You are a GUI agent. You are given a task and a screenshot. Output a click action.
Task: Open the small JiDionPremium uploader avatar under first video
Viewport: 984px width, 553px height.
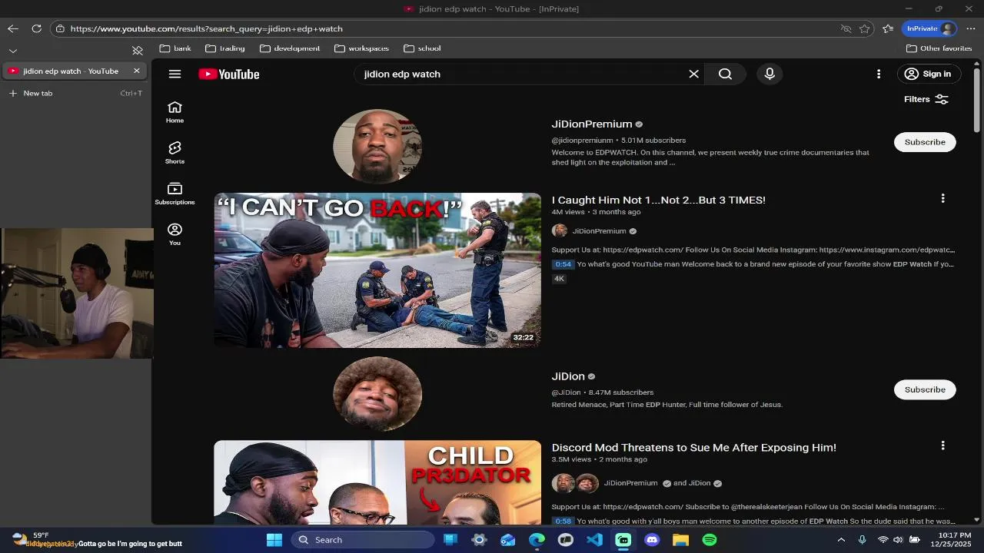tap(560, 230)
